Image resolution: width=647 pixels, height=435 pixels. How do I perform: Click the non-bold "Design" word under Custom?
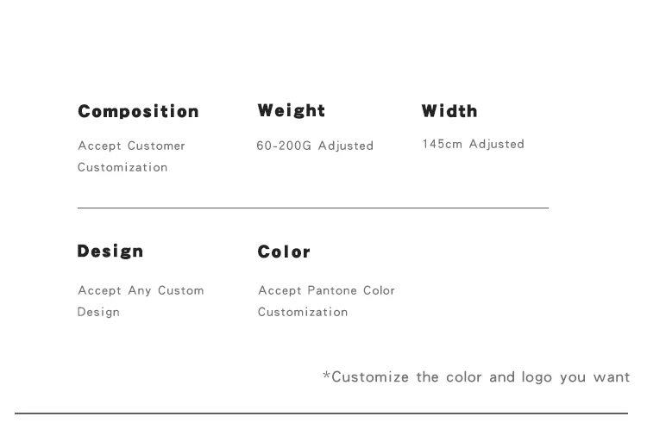(98, 313)
